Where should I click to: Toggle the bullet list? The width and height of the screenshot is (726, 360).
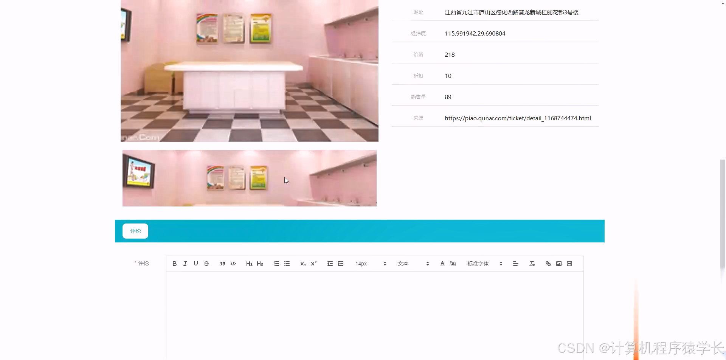tap(287, 263)
